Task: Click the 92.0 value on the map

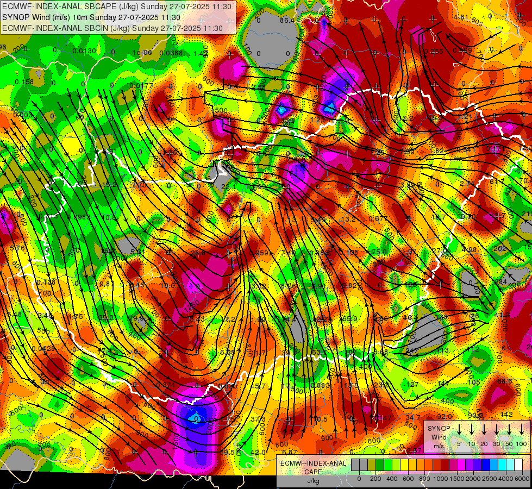Action: (x=445, y=416)
